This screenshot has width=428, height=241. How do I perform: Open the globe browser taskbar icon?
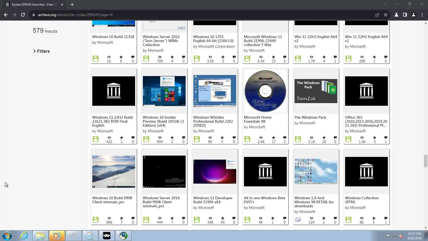pyautogui.click(x=123, y=236)
